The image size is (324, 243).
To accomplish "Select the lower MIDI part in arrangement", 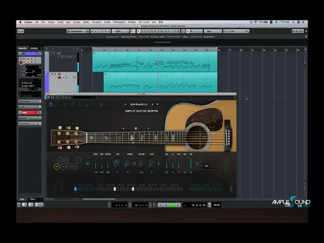I will click(161, 82).
